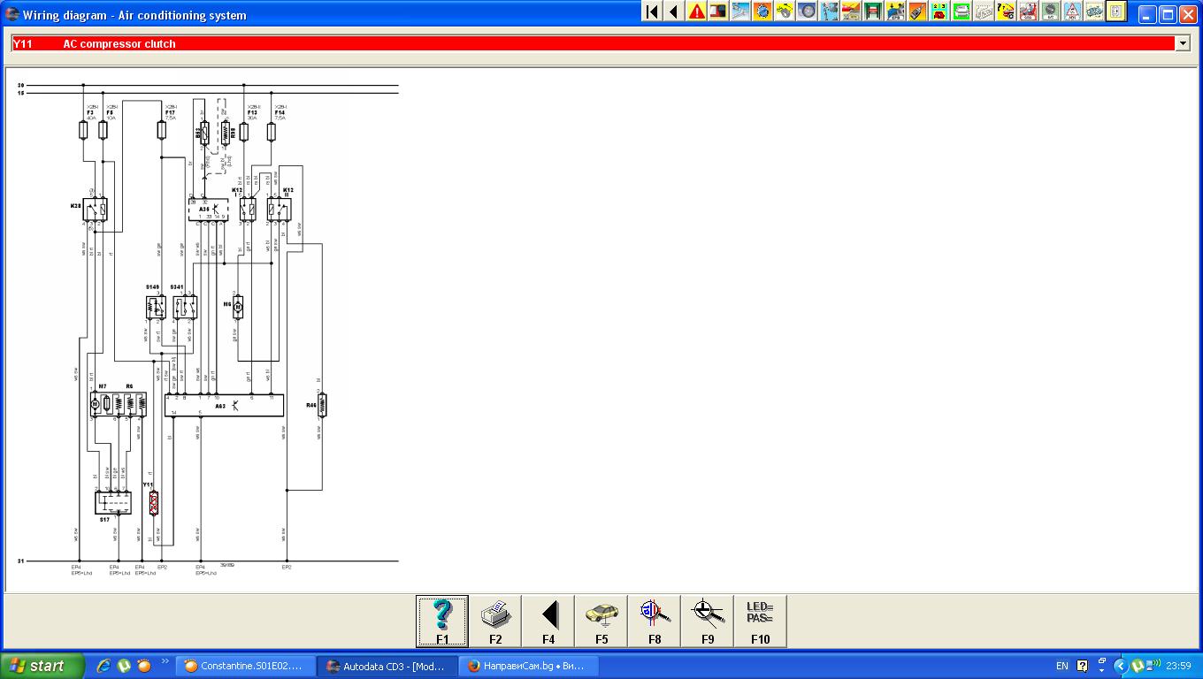Switch to the Firefox НаправиСам.bg taskbar window
Image resolution: width=1203 pixels, height=679 pixels.
[528, 666]
